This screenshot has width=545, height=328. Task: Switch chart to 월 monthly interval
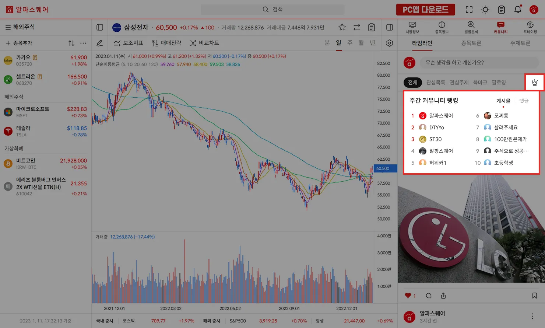tap(361, 43)
